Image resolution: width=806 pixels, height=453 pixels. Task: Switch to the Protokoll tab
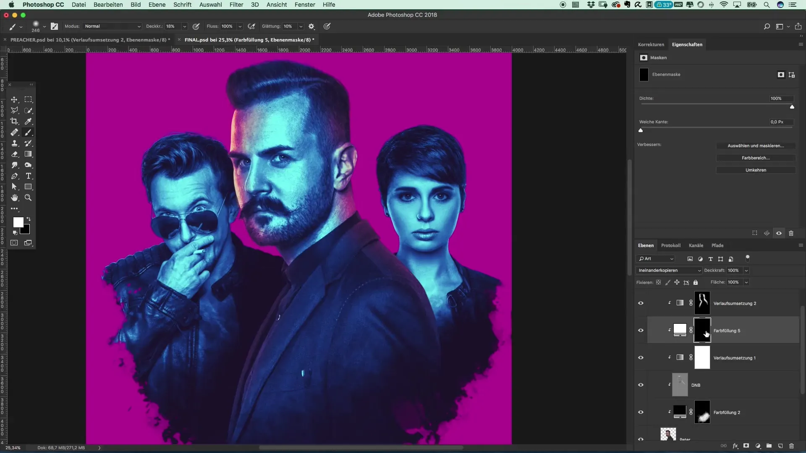point(671,245)
